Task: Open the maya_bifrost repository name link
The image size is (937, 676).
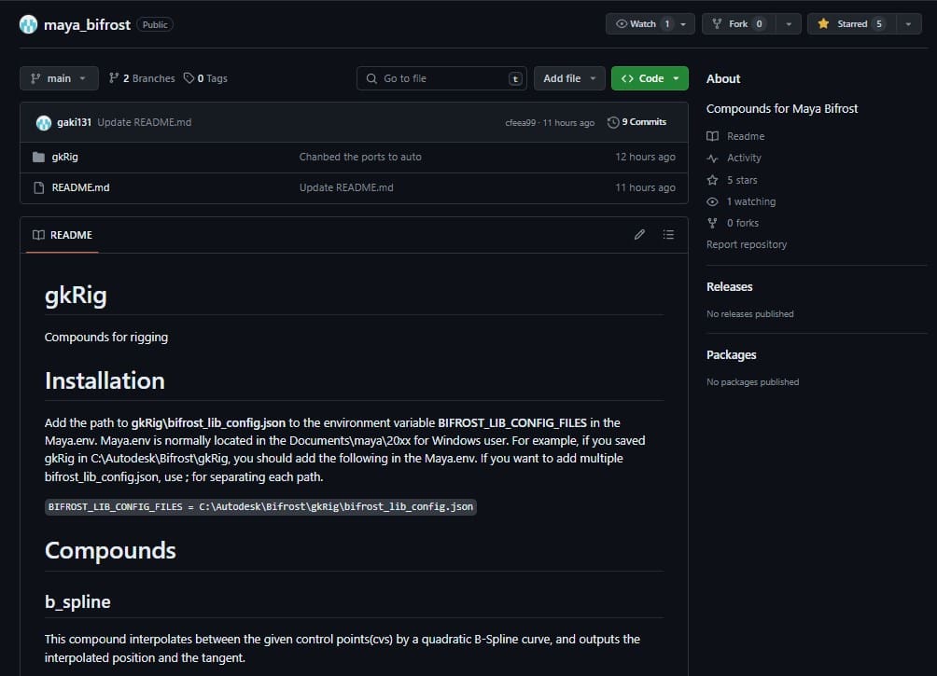Action: pos(87,24)
